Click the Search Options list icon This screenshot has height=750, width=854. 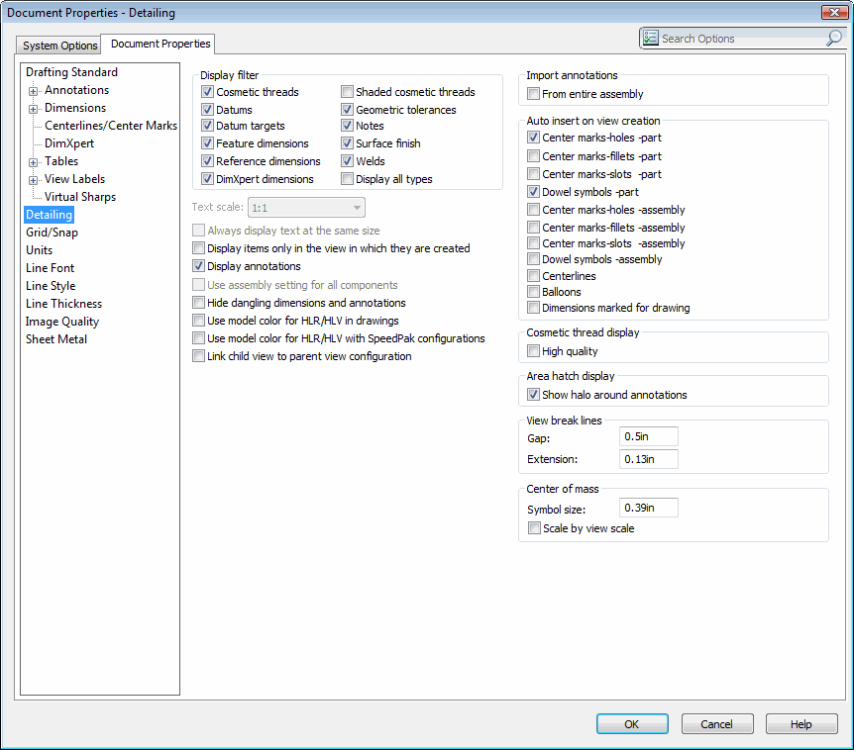click(650, 38)
